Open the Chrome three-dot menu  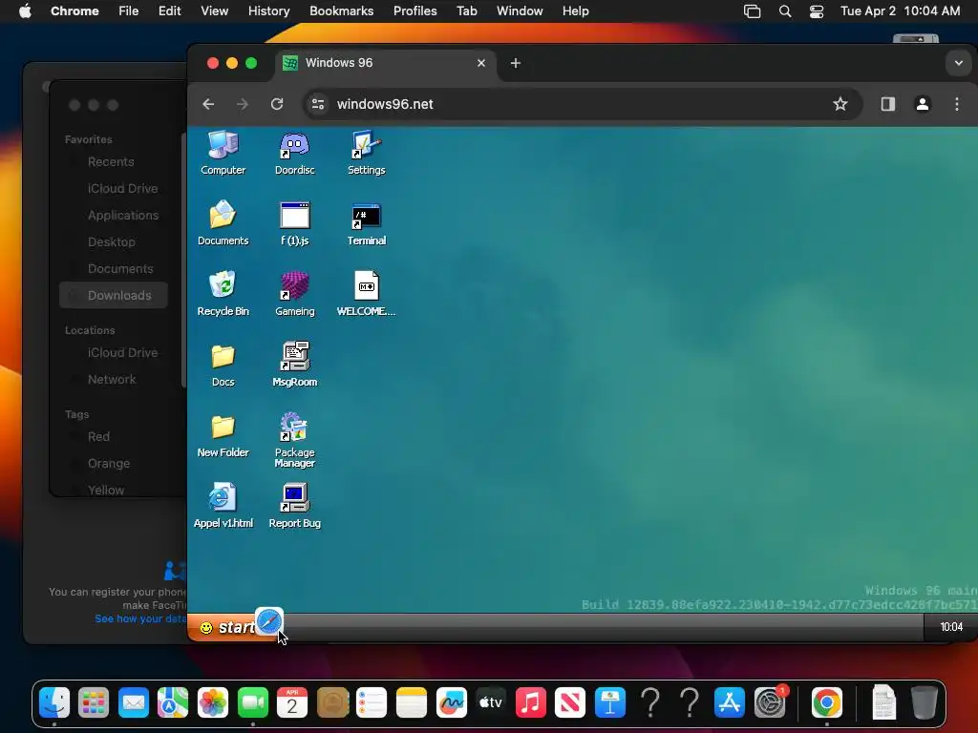pos(957,104)
